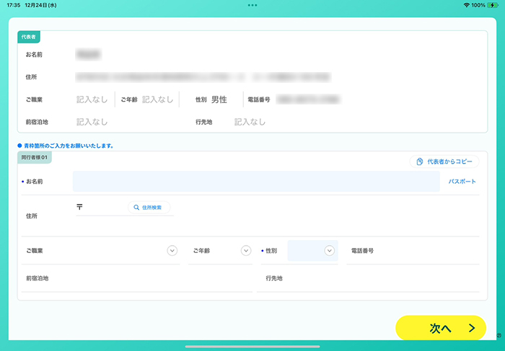Tap the arrow on the 次へ button
Image resolution: width=505 pixels, height=351 pixels.
472,328
